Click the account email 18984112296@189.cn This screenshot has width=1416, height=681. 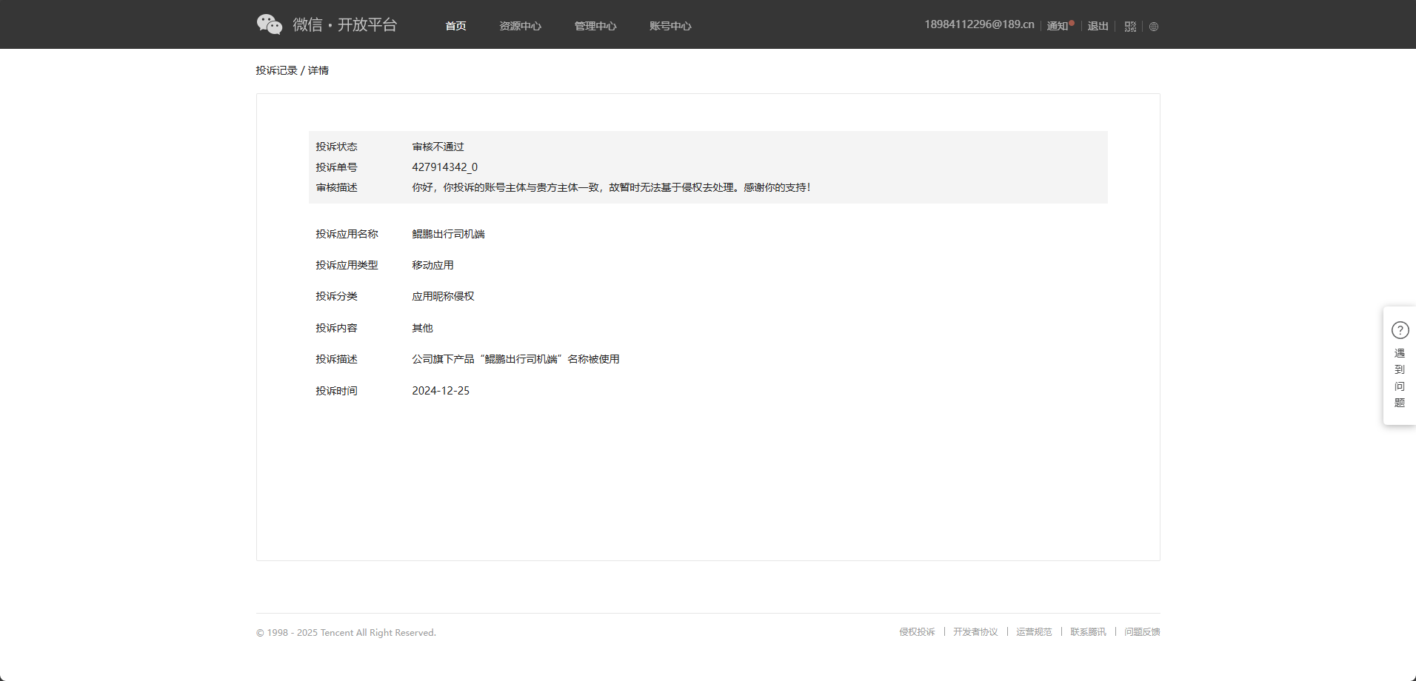979,24
